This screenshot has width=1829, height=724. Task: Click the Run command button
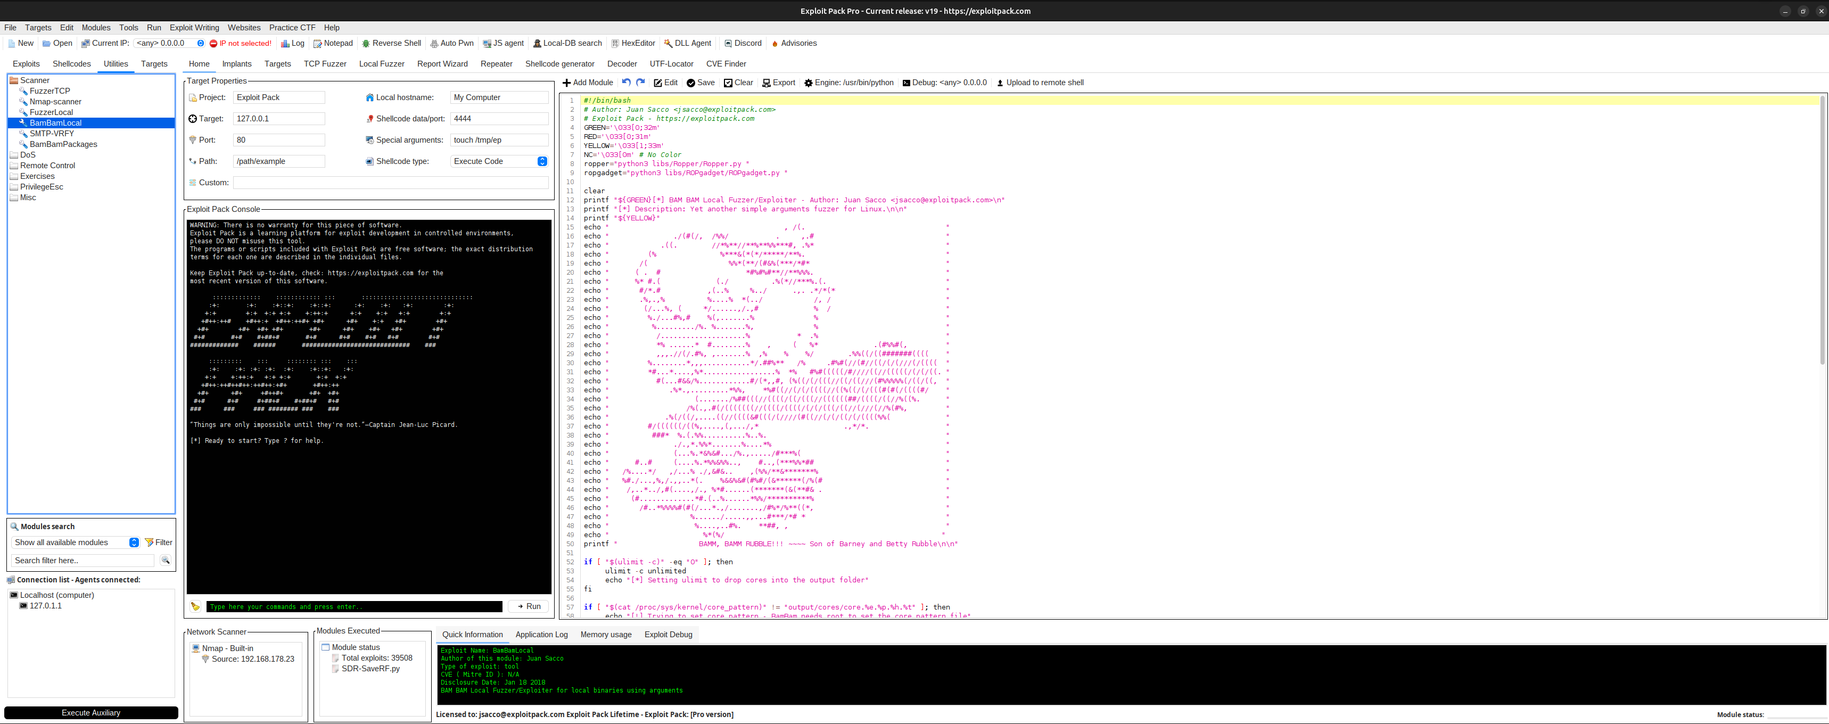tap(528, 606)
